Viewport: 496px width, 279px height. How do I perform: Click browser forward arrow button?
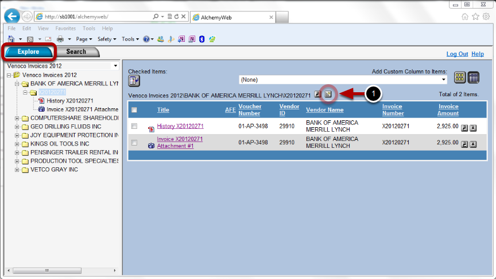[27, 17]
